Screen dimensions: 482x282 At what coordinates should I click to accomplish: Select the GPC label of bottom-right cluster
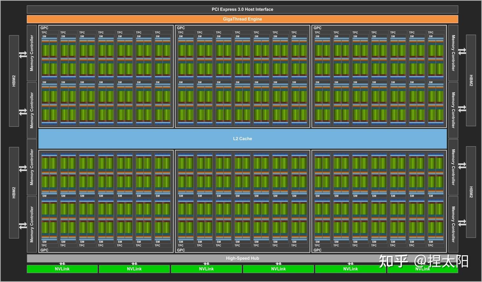click(317, 250)
